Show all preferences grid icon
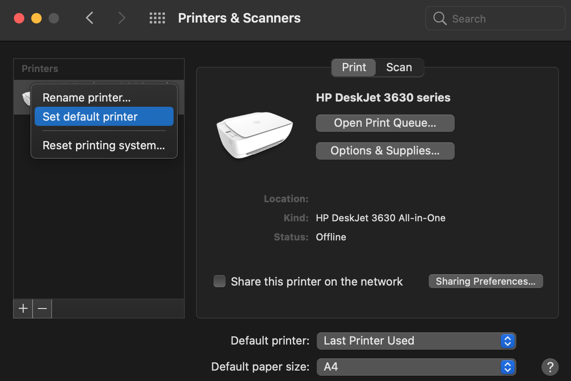The width and height of the screenshot is (571, 381). pos(157,18)
